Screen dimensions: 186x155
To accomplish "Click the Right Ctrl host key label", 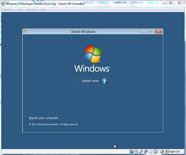I will pos(174,151).
